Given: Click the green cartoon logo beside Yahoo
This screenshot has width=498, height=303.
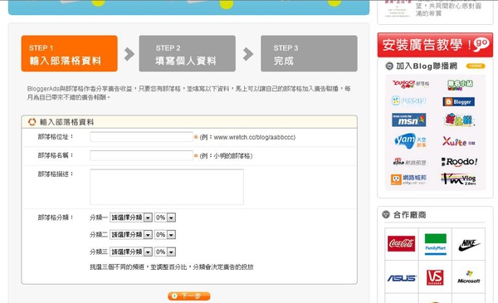Looking at the screenshot, I should [x=460, y=85].
